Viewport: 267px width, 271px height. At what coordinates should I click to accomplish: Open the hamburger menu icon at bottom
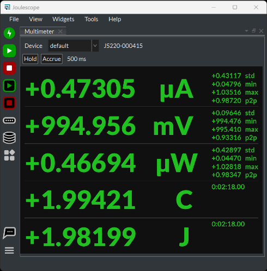point(9,250)
